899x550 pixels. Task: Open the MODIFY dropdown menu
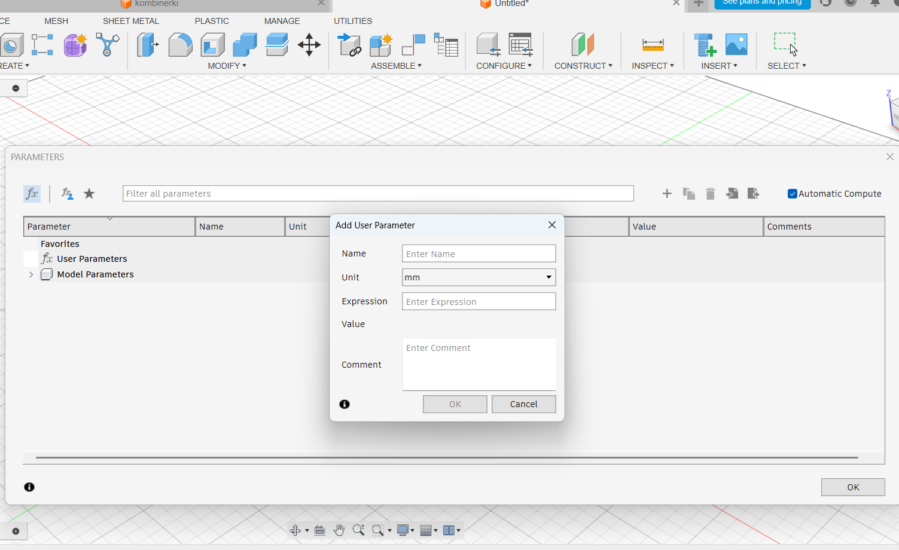click(227, 66)
